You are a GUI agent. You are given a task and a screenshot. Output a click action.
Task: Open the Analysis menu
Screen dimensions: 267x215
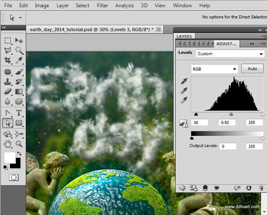[x=125, y=5]
